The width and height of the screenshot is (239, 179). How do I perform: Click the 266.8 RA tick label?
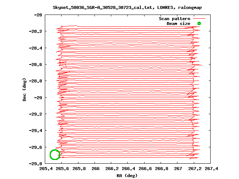click(x=162, y=169)
